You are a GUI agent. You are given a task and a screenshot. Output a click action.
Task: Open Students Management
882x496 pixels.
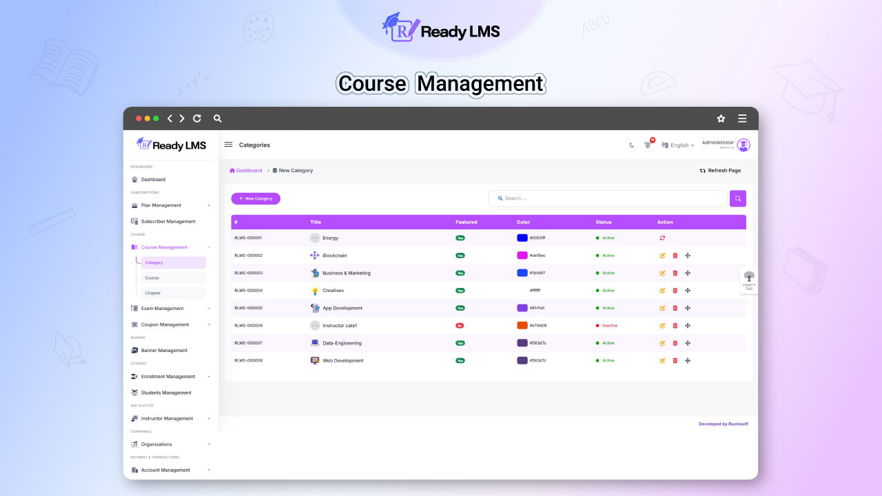(x=161, y=393)
